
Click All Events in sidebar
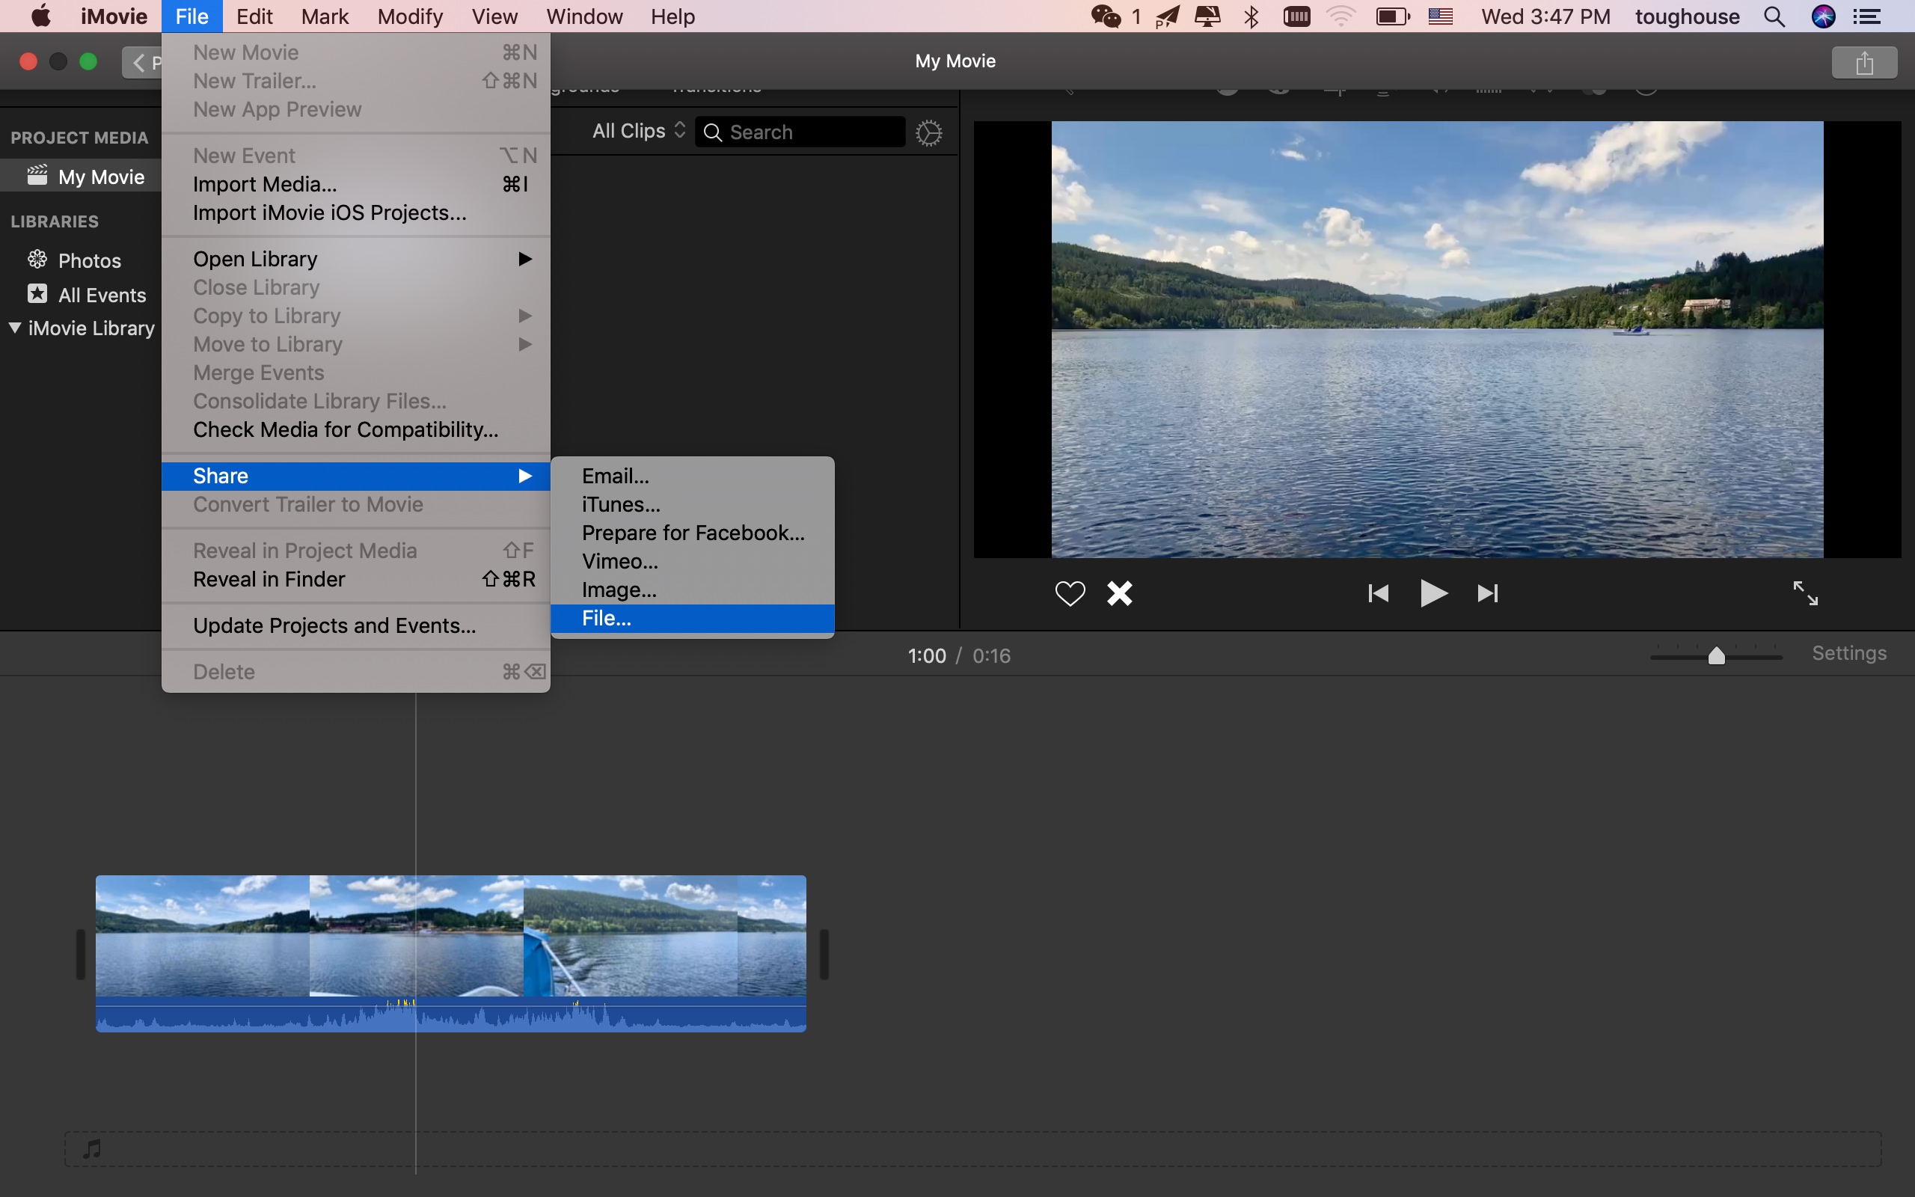pyautogui.click(x=102, y=295)
